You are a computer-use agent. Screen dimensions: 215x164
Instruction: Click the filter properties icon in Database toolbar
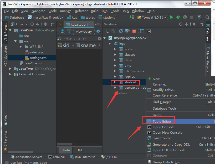127,31
